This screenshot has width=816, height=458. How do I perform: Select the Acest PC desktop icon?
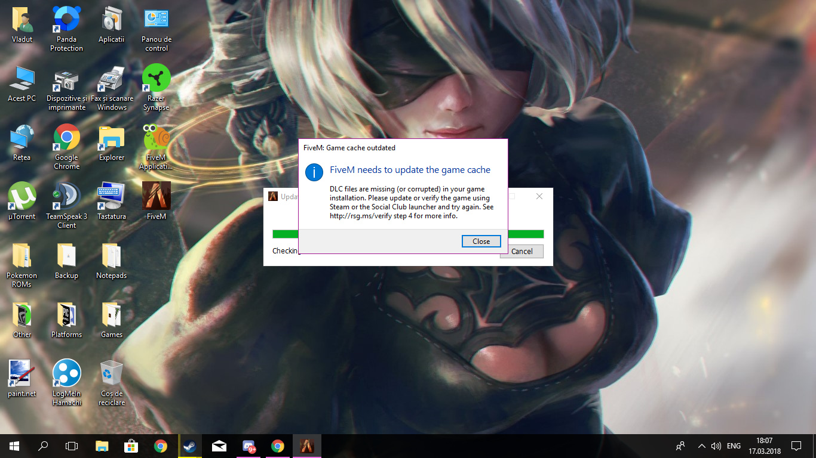tap(22, 84)
